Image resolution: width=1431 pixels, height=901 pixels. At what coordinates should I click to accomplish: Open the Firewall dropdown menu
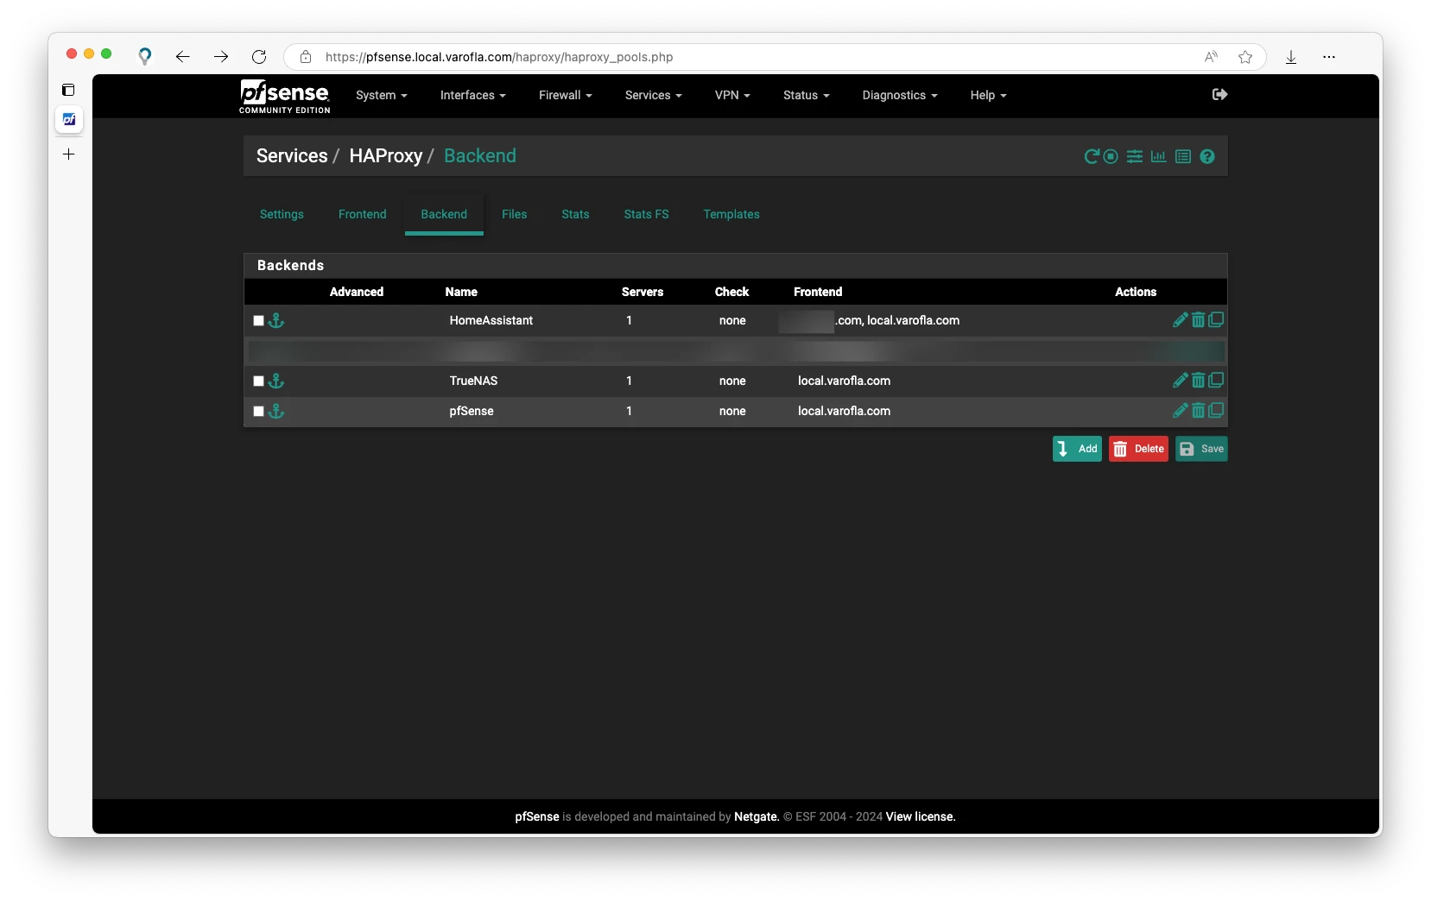(x=565, y=95)
